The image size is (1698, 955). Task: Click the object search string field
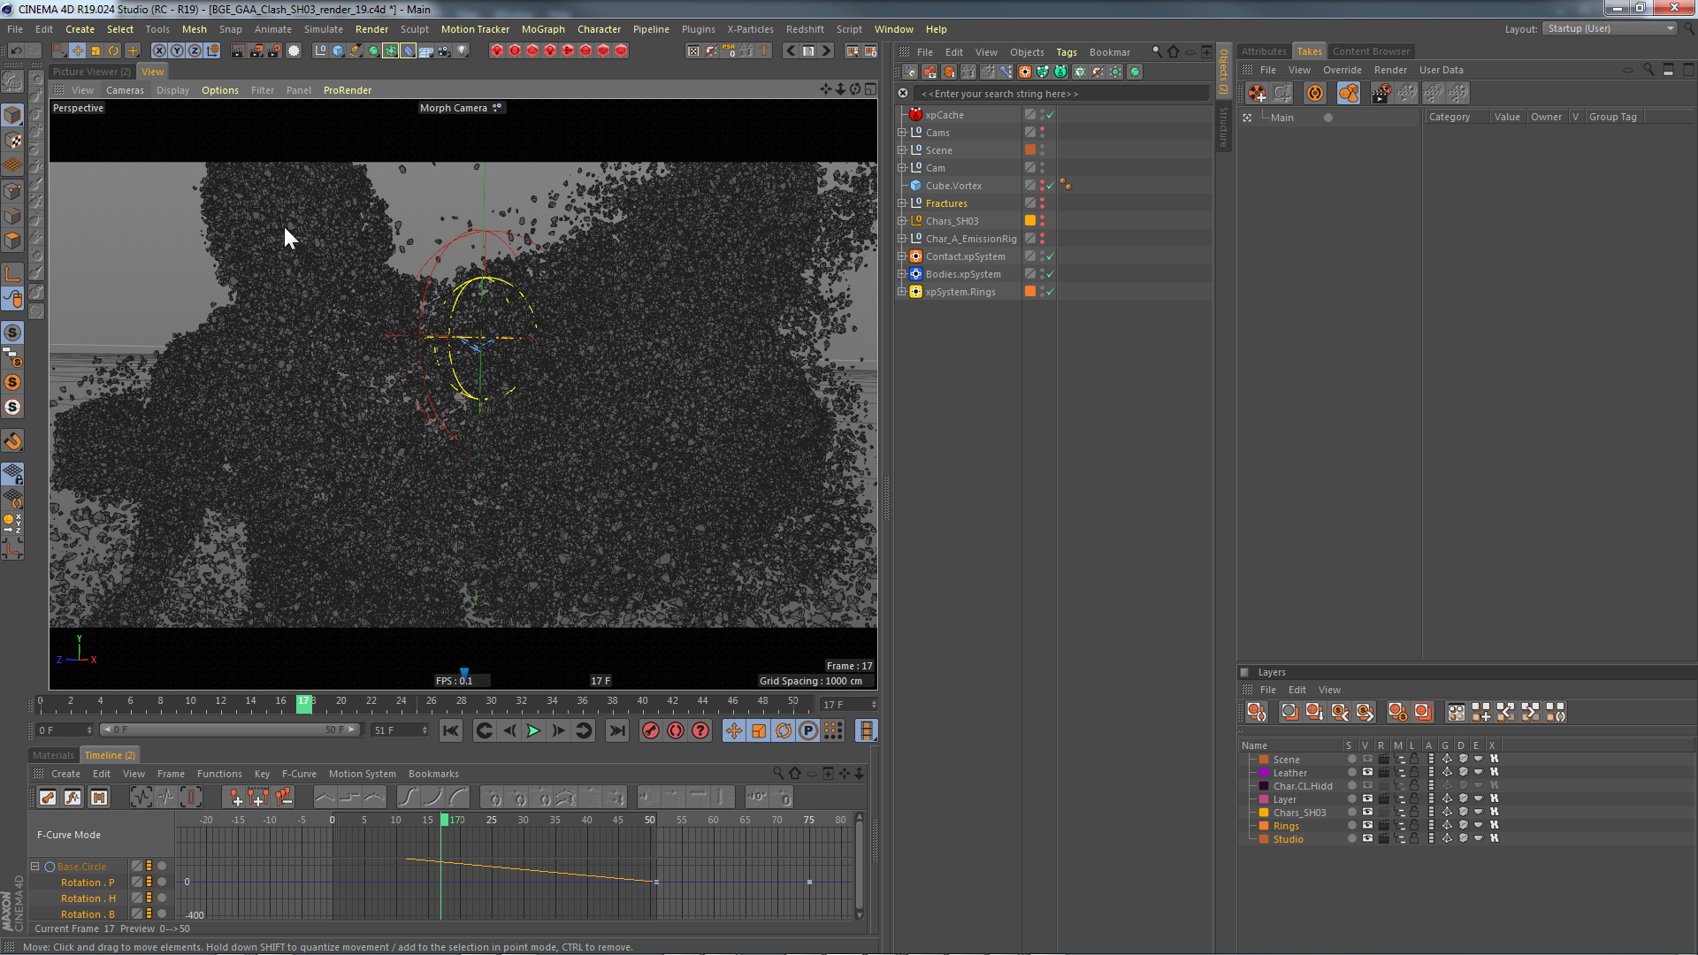coord(1061,94)
